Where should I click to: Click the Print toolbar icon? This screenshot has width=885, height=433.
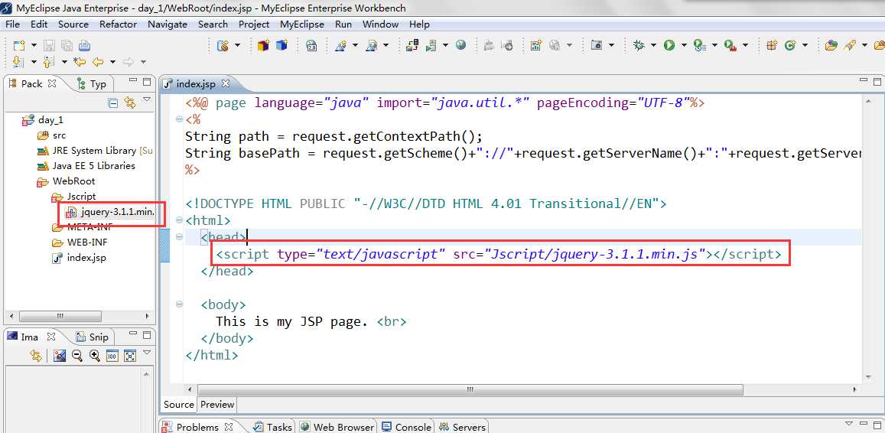[84, 46]
